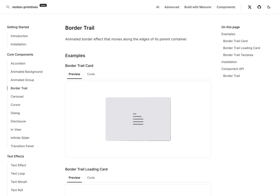Click the Border Trail card preview
The width and height of the screenshot is (278, 196).
point(138,119)
